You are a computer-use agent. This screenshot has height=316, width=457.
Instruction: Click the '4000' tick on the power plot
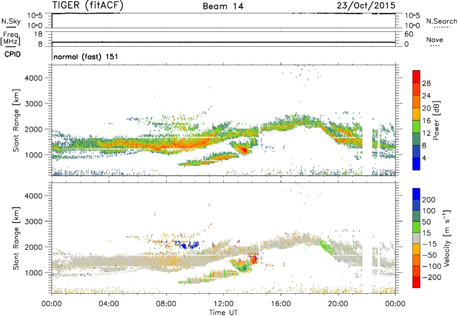click(x=33, y=78)
